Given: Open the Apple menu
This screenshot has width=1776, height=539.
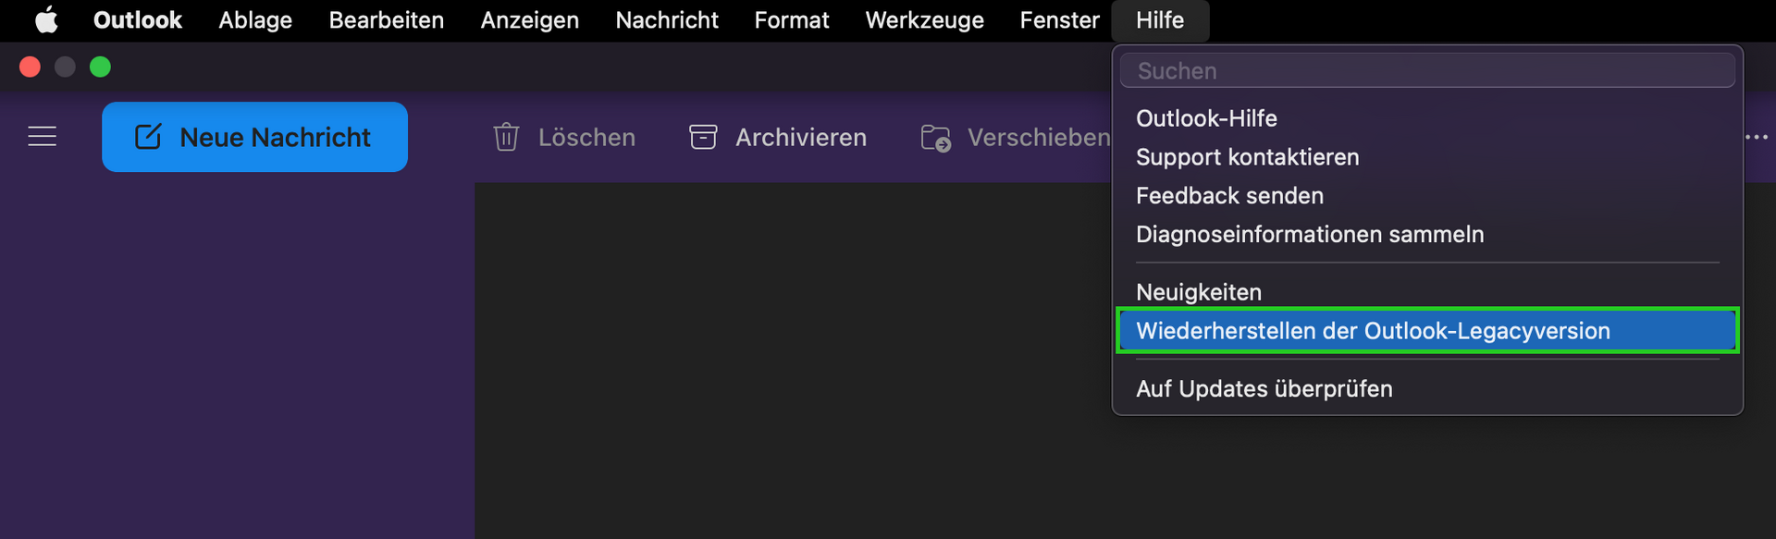Looking at the screenshot, I should pos(46,19).
